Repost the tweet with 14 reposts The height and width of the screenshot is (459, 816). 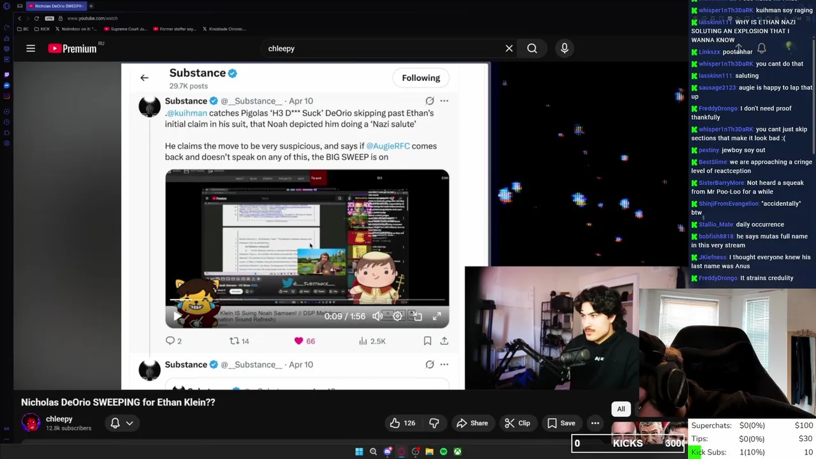(239, 341)
